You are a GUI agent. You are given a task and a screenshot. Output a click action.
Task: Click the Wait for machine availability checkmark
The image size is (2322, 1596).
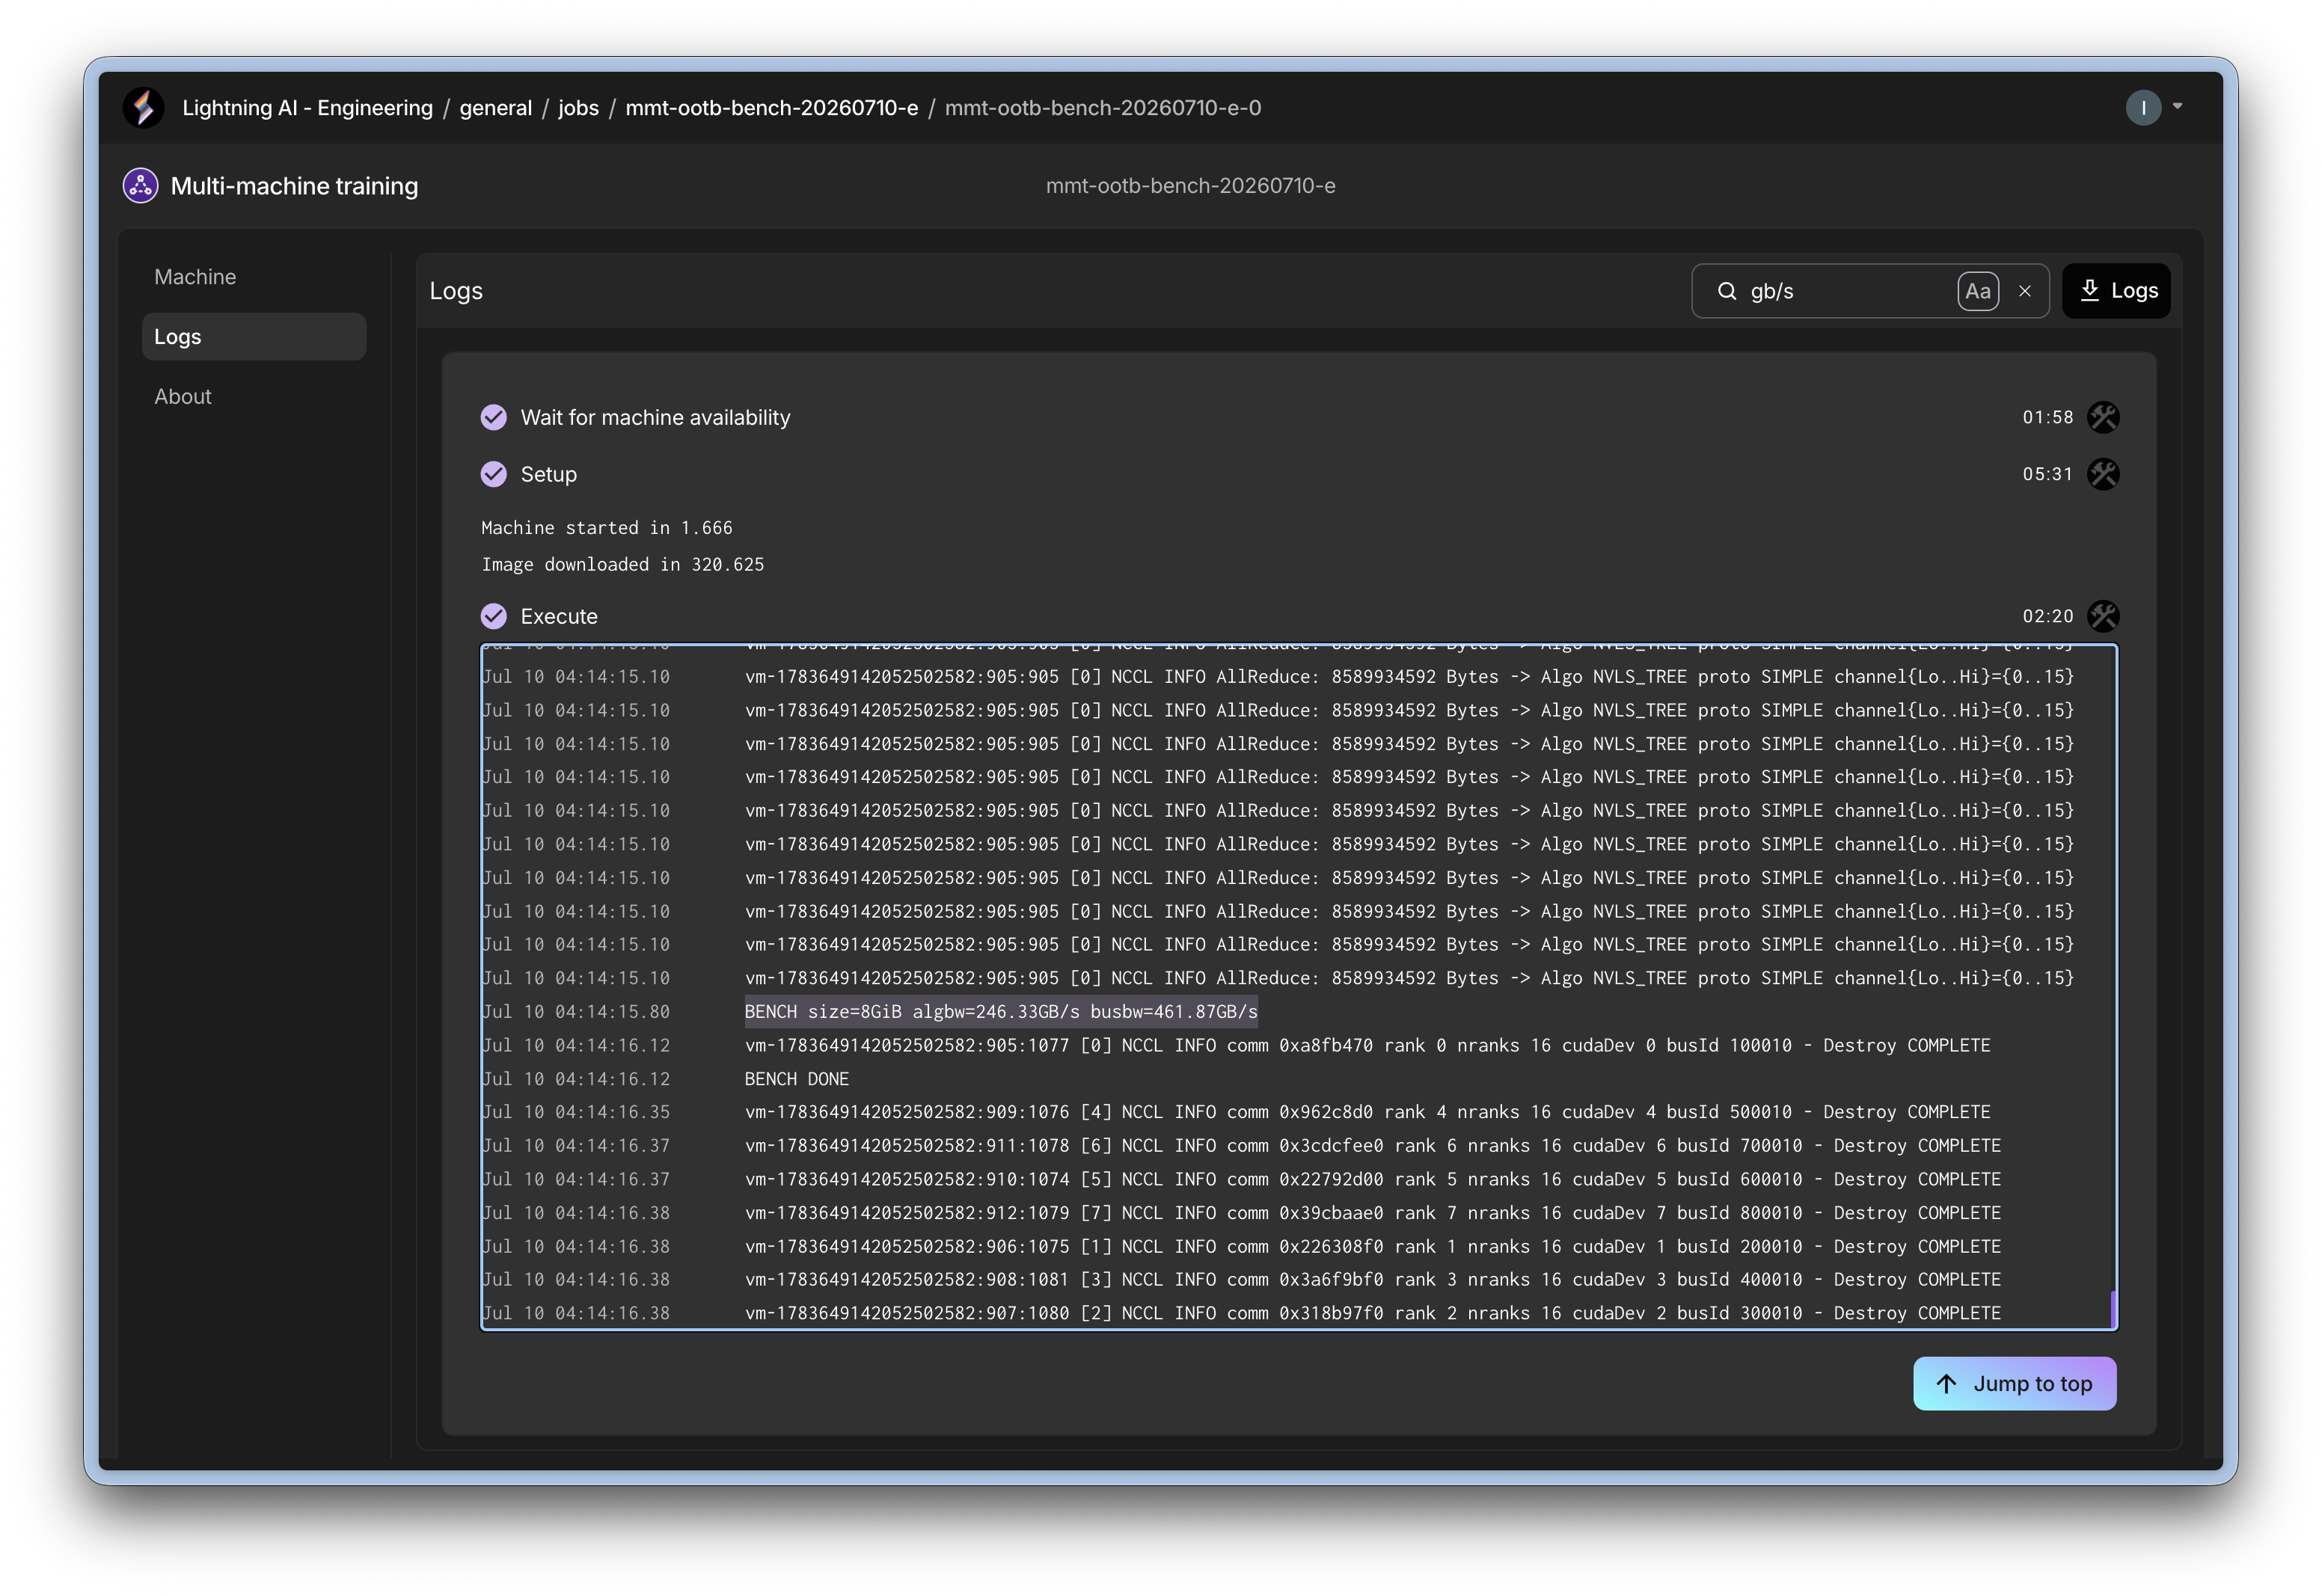pyautogui.click(x=493, y=417)
